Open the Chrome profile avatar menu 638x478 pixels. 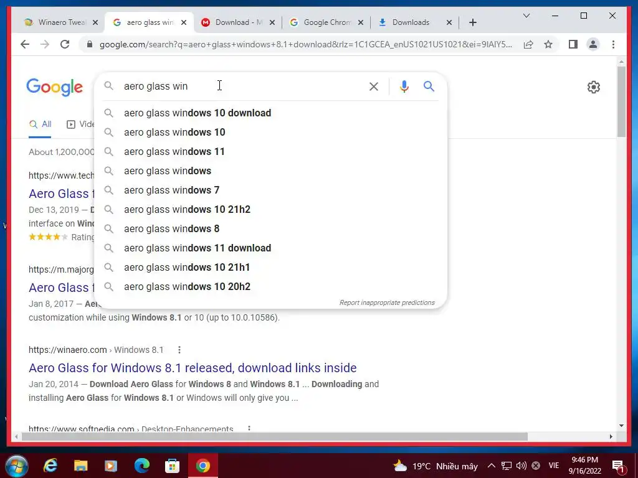click(x=593, y=44)
